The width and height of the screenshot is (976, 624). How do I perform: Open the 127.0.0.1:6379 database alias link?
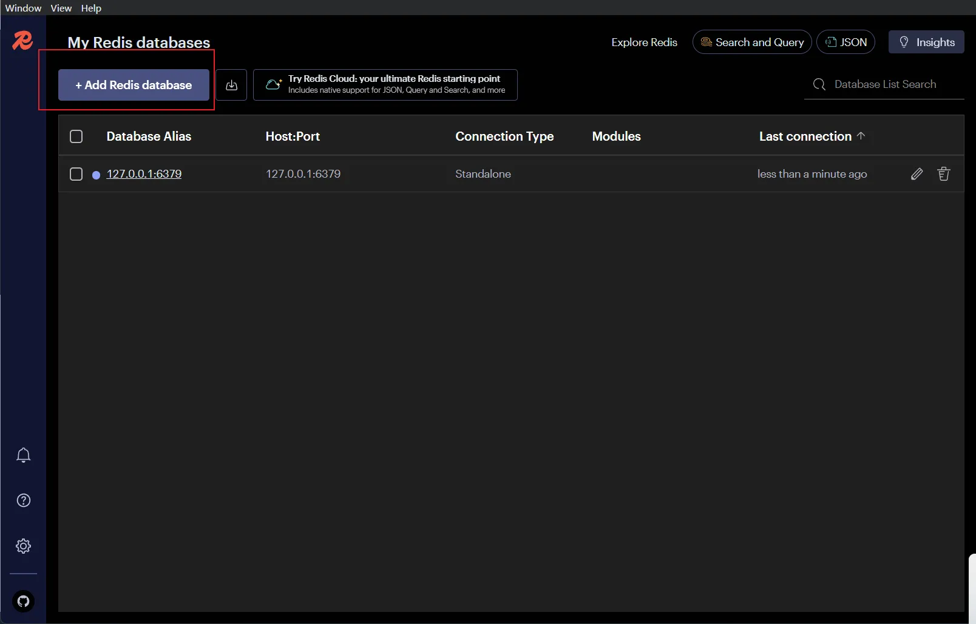pyautogui.click(x=144, y=174)
